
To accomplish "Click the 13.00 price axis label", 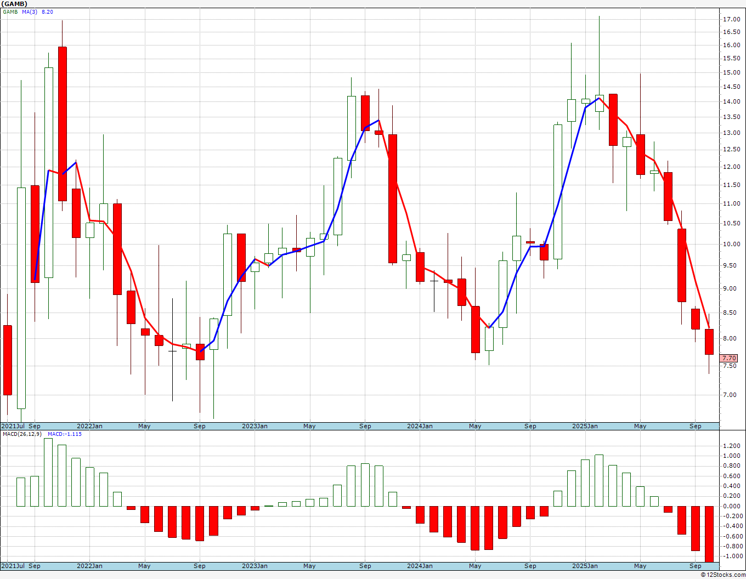I will point(731,133).
